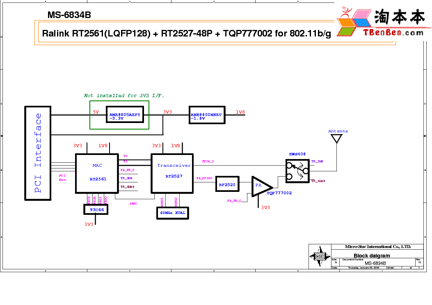Click "Micro-Star International Co., LTD." text
432x305 pixels.
378,247
